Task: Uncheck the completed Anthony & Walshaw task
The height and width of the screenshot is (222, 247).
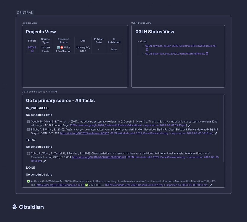Action: point(28,181)
